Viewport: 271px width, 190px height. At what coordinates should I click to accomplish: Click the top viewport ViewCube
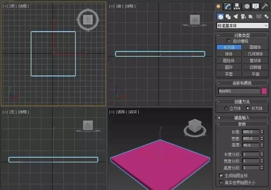88,20
